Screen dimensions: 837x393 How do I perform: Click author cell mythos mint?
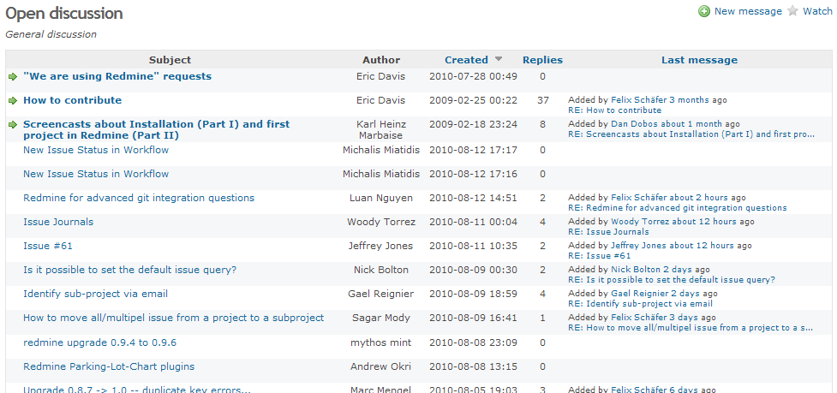[x=380, y=342]
